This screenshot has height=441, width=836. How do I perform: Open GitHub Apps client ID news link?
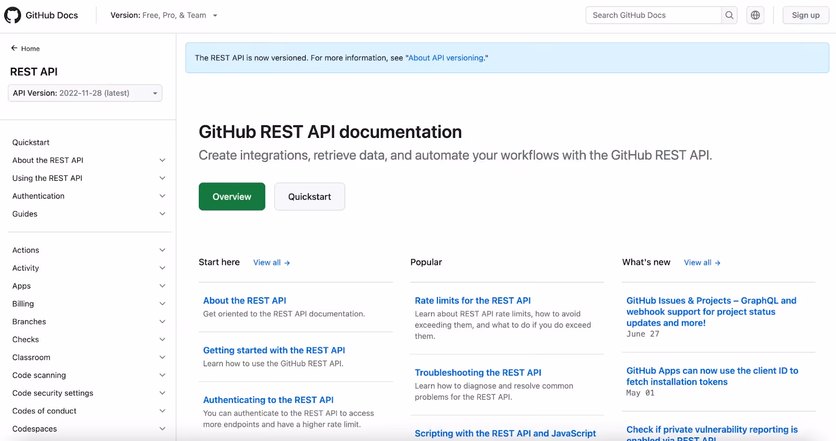click(x=712, y=376)
